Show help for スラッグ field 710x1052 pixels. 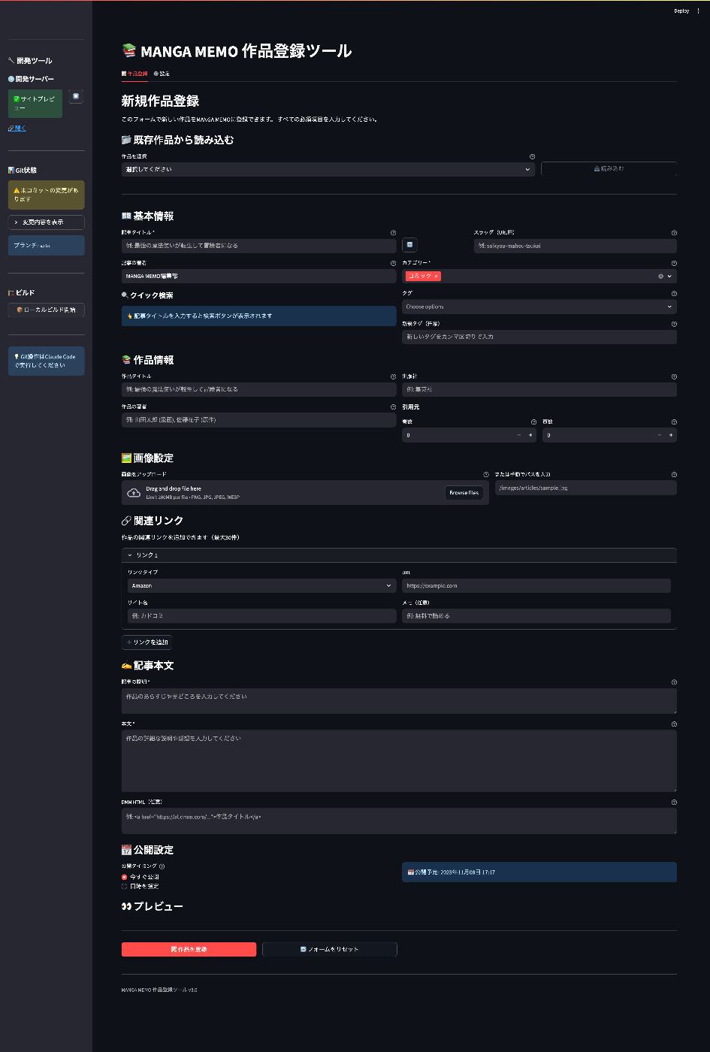coord(674,233)
